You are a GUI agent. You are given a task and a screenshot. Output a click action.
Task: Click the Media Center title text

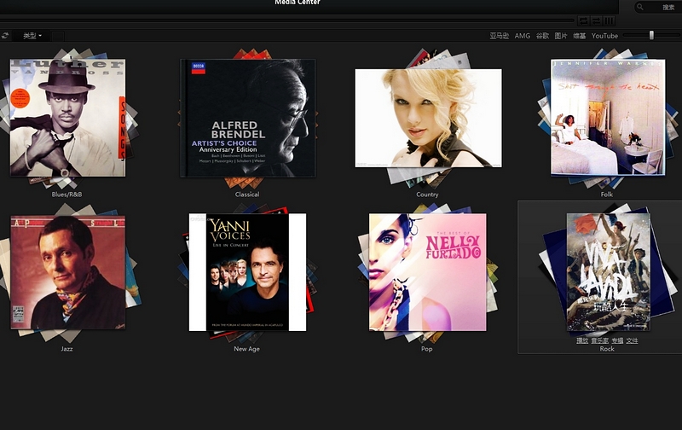[298, 3]
